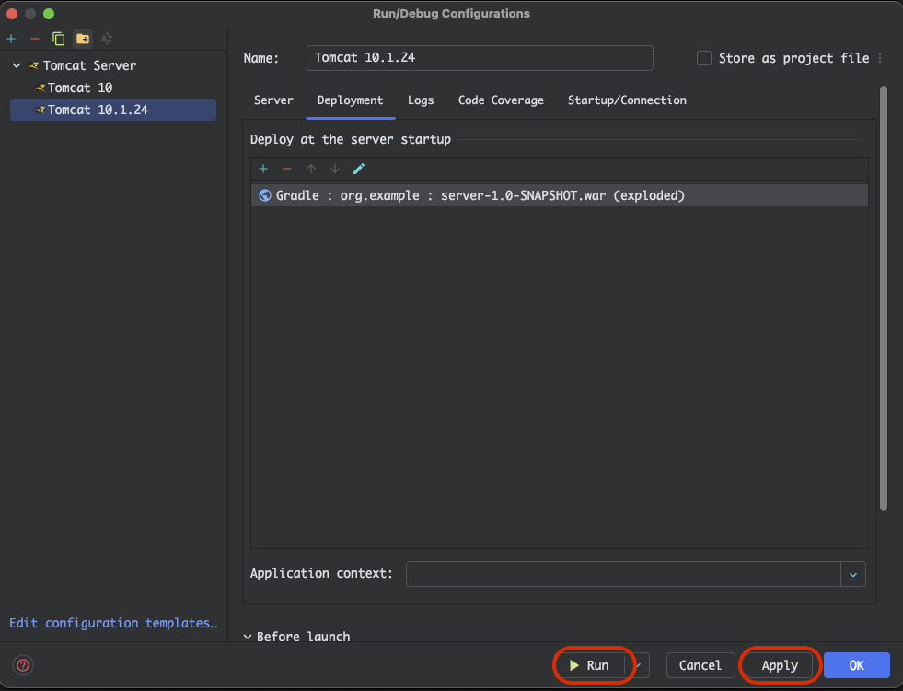Collapse the Before launch section

point(248,637)
